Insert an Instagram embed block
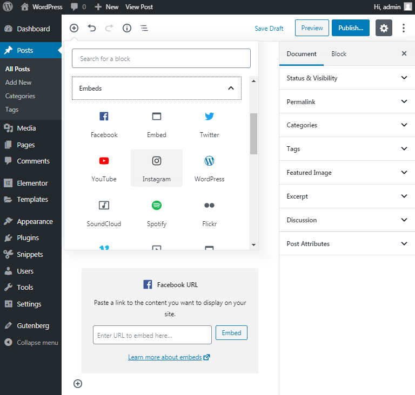415x395 pixels. tap(157, 169)
